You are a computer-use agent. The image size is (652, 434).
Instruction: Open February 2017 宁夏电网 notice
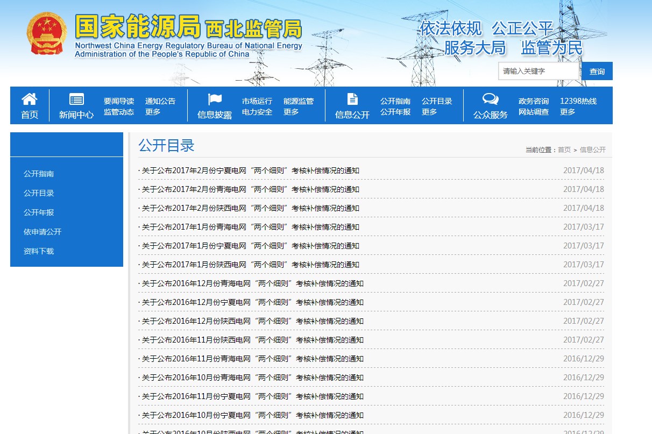point(250,170)
